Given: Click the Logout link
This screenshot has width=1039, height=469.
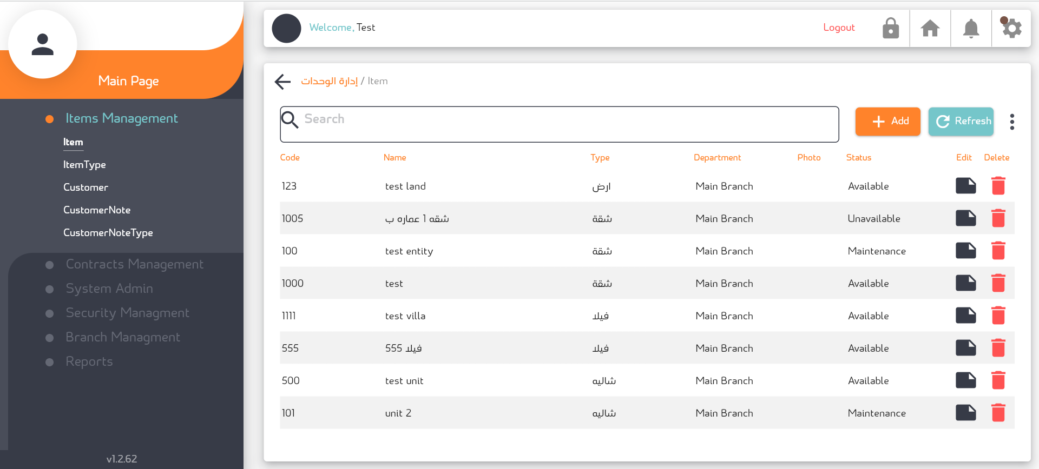Looking at the screenshot, I should [838, 28].
